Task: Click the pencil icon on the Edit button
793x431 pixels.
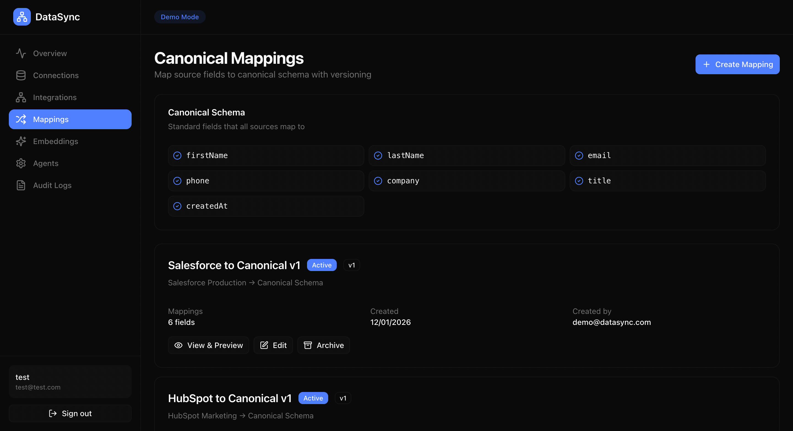Action: [x=264, y=345]
